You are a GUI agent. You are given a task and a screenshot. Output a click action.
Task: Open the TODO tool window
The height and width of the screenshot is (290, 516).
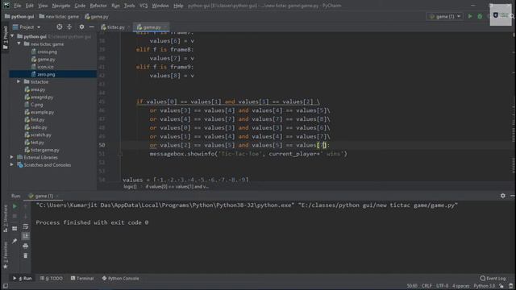pyautogui.click(x=52, y=278)
